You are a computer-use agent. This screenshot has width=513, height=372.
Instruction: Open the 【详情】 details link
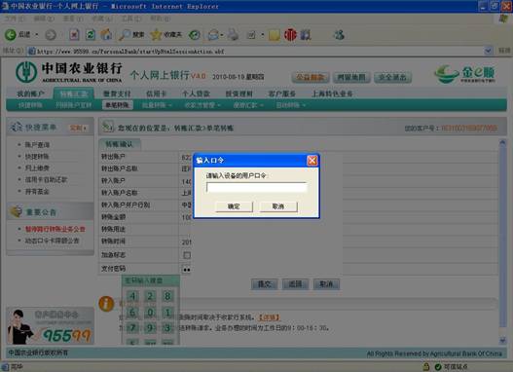pyautogui.click(x=270, y=317)
